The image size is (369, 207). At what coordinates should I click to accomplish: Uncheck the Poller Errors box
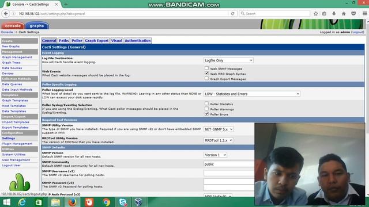click(206, 114)
